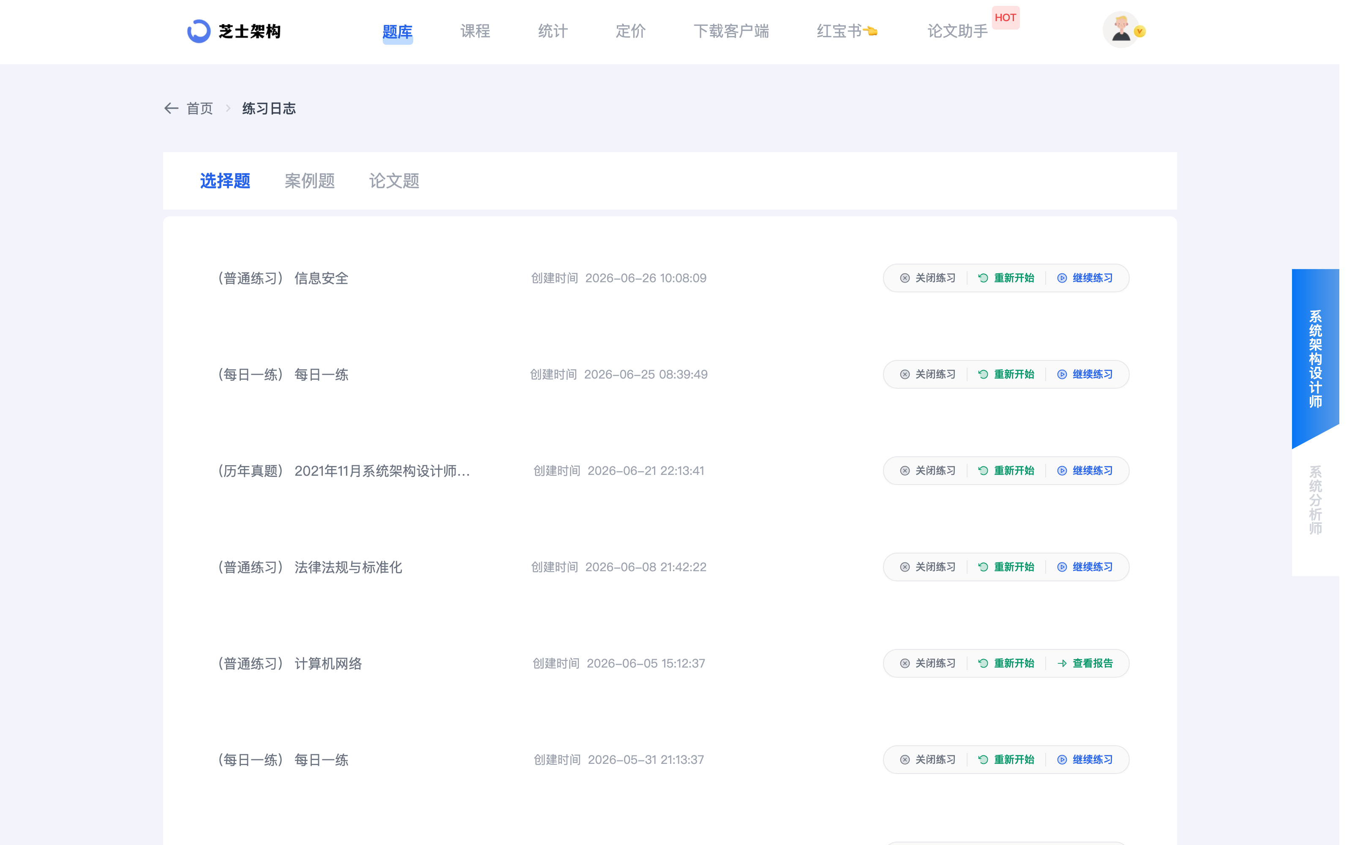Open the 课程 menu item
The height and width of the screenshot is (845, 1352).
(x=475, y=31)
